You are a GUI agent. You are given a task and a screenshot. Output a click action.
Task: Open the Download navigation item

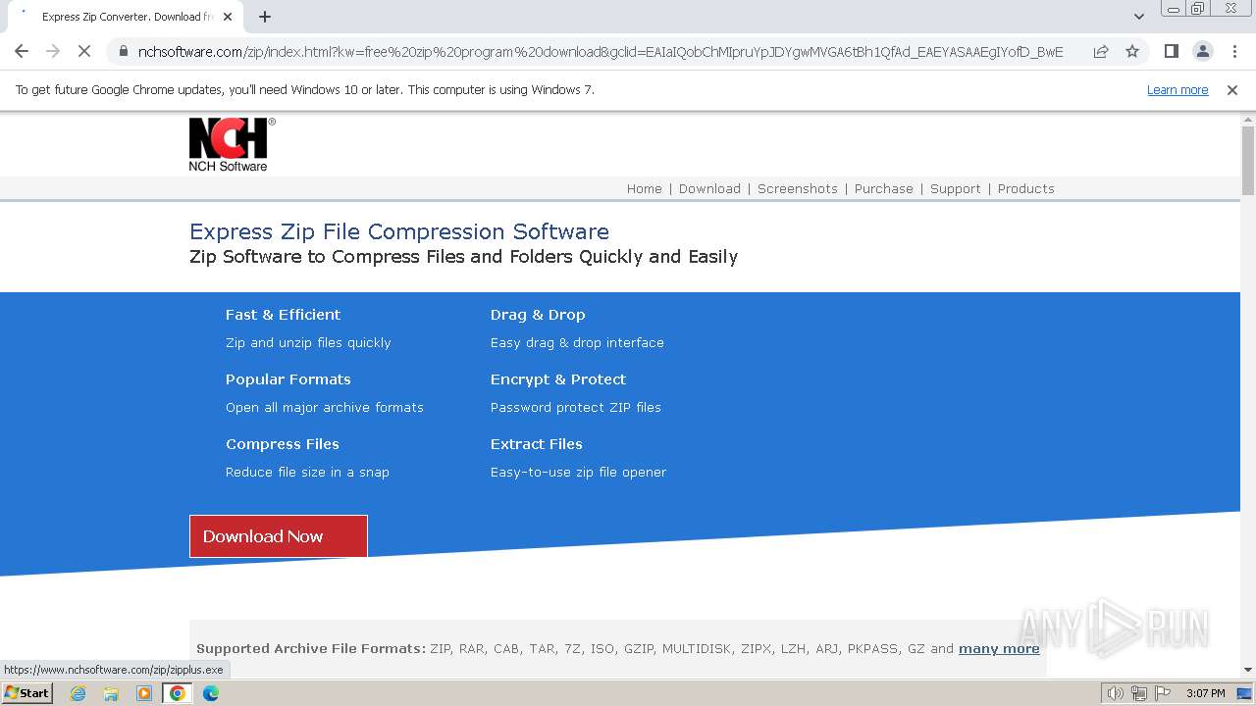click(709, 189)
